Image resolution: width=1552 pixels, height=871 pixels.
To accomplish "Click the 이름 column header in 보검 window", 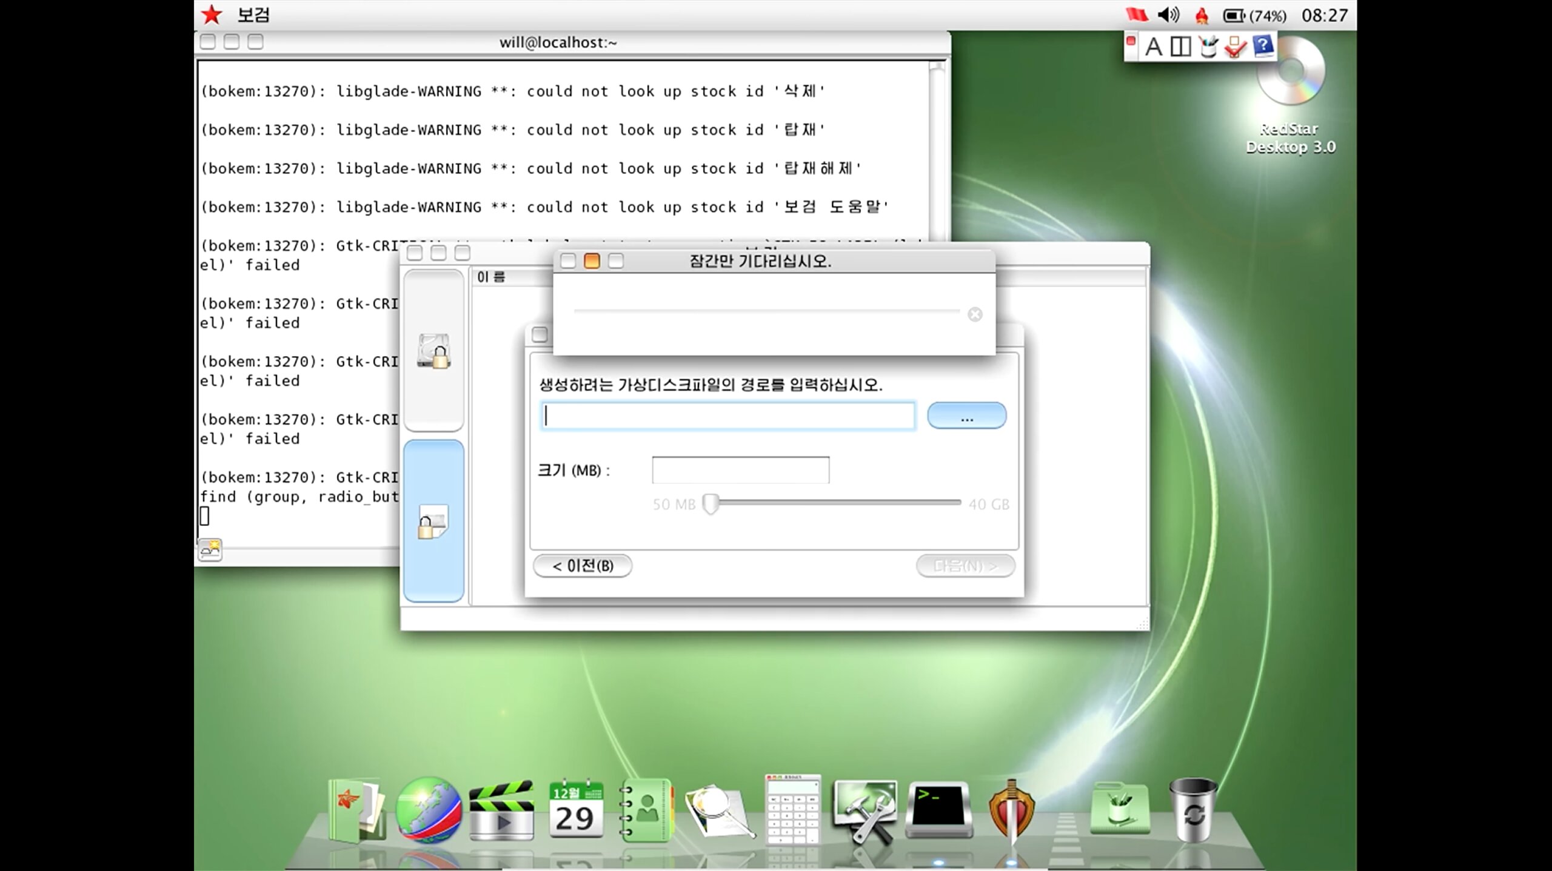I will coord(491,277).
